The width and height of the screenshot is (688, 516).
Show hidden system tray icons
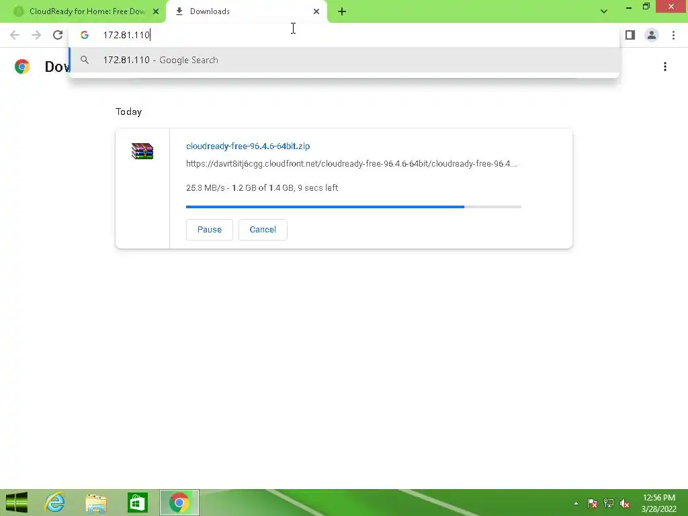(576, 503)
